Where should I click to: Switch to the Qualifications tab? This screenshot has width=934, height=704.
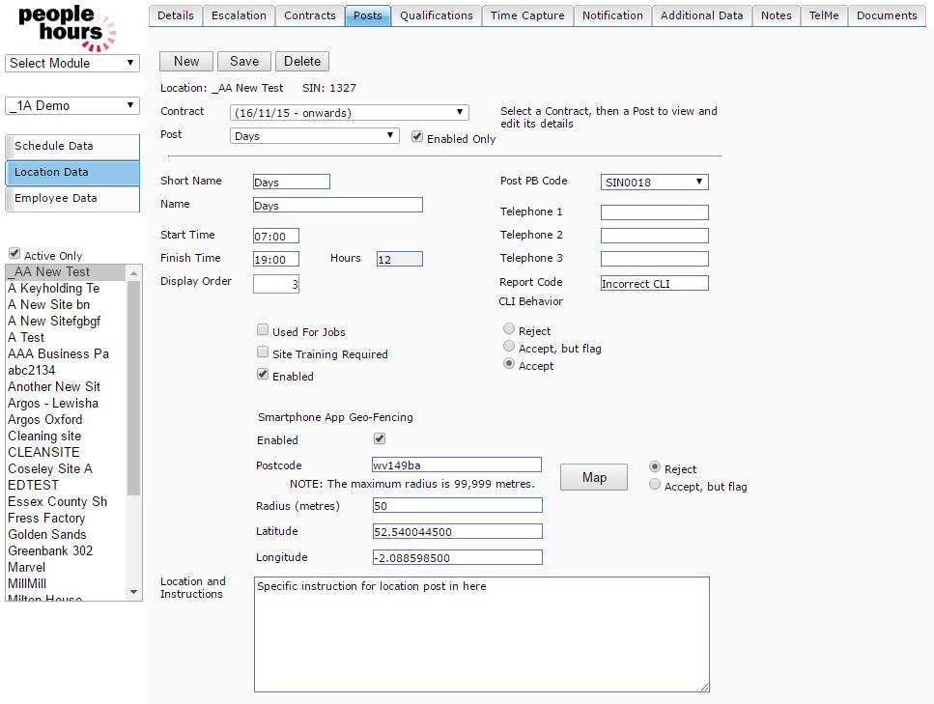(x=436, y=15)
